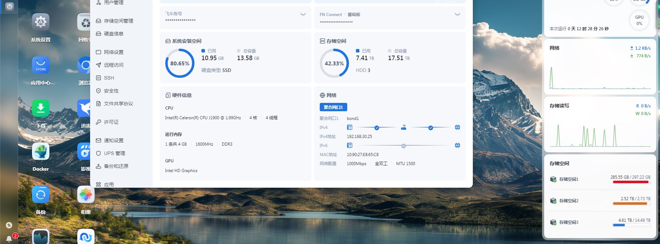Click the system install space 80.65% ring
This screenshot has height=244, width=660.
click(180, 63)
